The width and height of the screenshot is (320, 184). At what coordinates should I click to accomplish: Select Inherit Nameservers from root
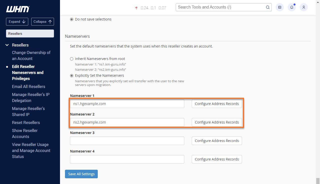(71, 59)
